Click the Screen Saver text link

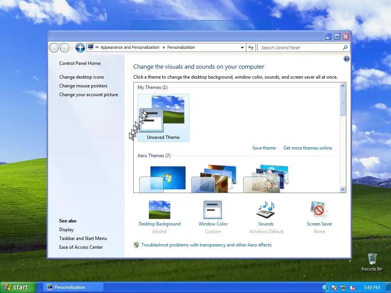tap(320, 224)
